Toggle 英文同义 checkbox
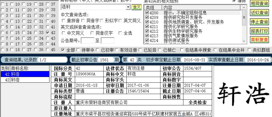The image size is (272, 117). click(x=120, y=21)
